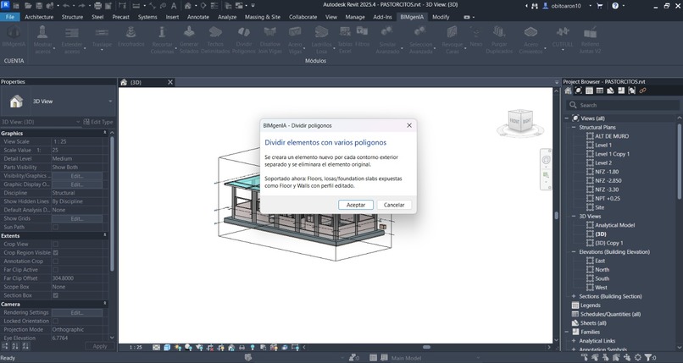Switch to the Annotate ribbon tab

[x=198, y=17]
